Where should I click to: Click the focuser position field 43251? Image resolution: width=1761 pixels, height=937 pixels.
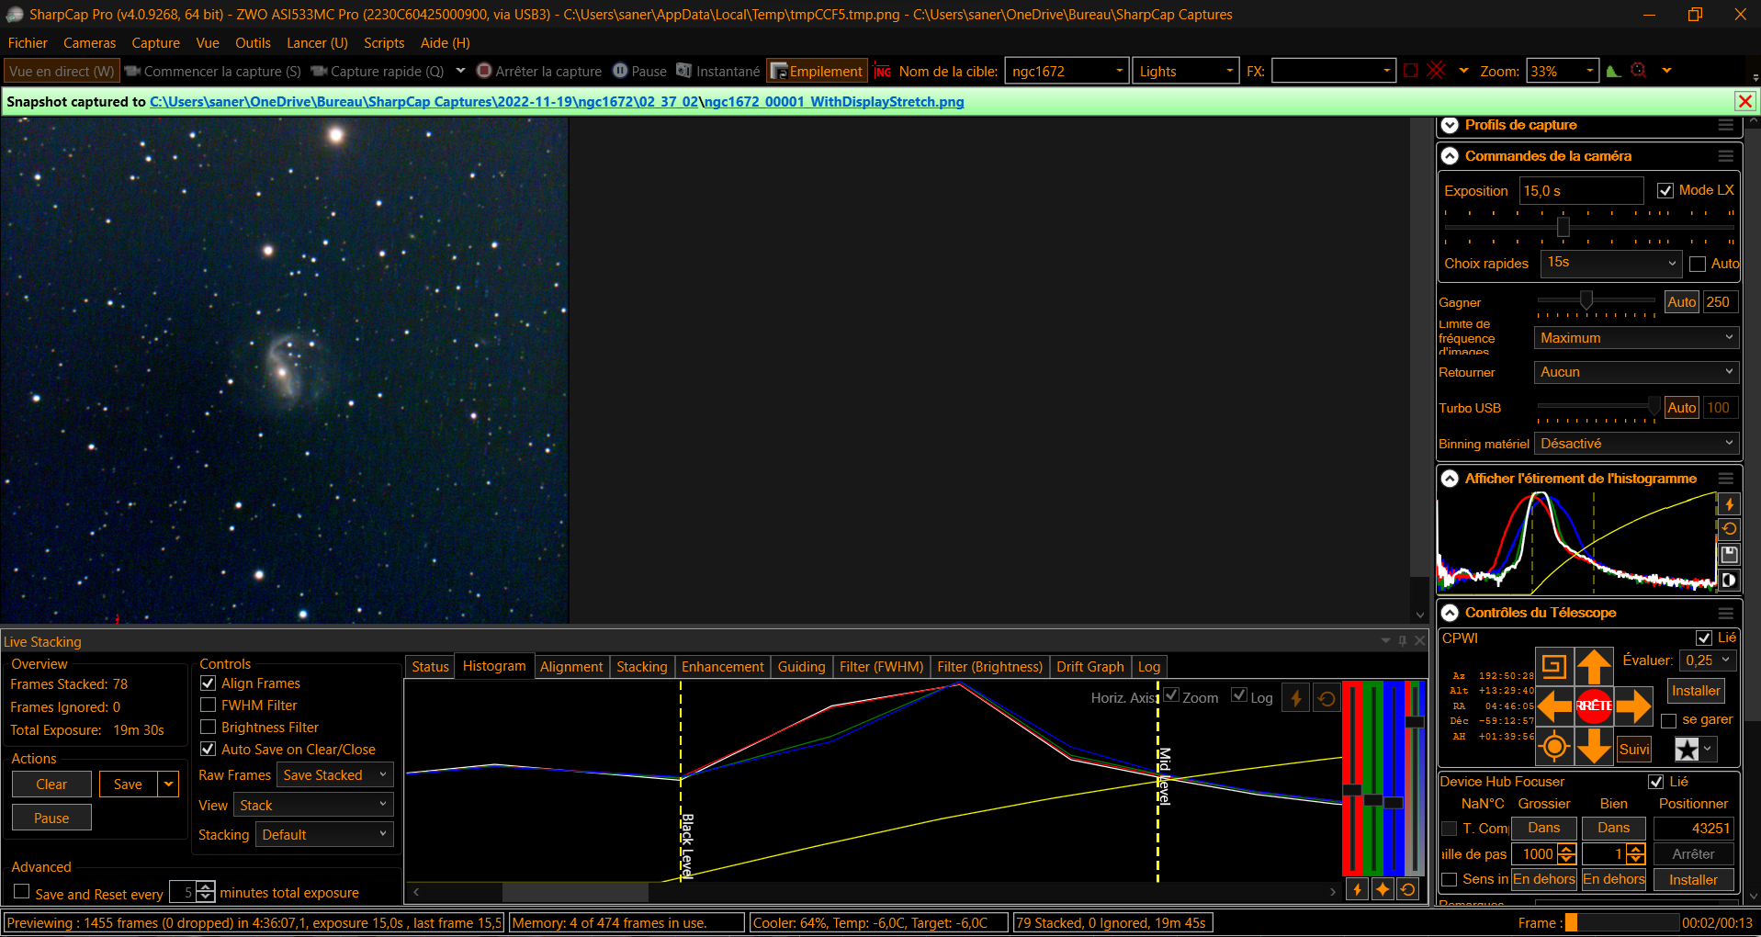(1693, 828)
